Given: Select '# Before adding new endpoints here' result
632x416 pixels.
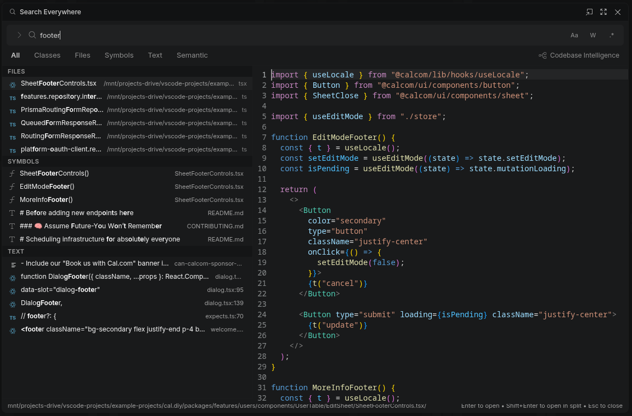Looking at the screenshot, I should 127,213.
